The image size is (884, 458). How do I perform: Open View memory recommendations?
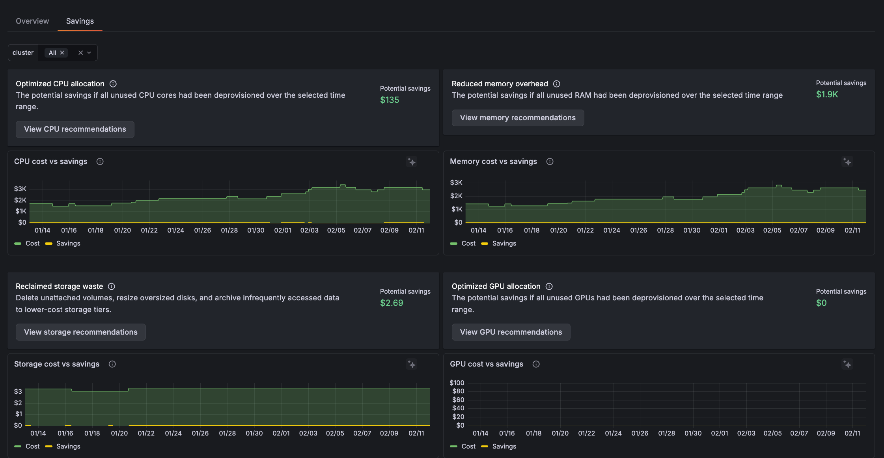point(517,118)
